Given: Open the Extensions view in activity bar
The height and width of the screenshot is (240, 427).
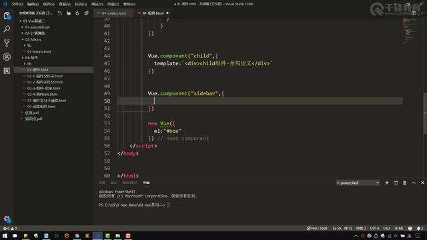Looking at the screenshot, I should (x=7, y=71).
